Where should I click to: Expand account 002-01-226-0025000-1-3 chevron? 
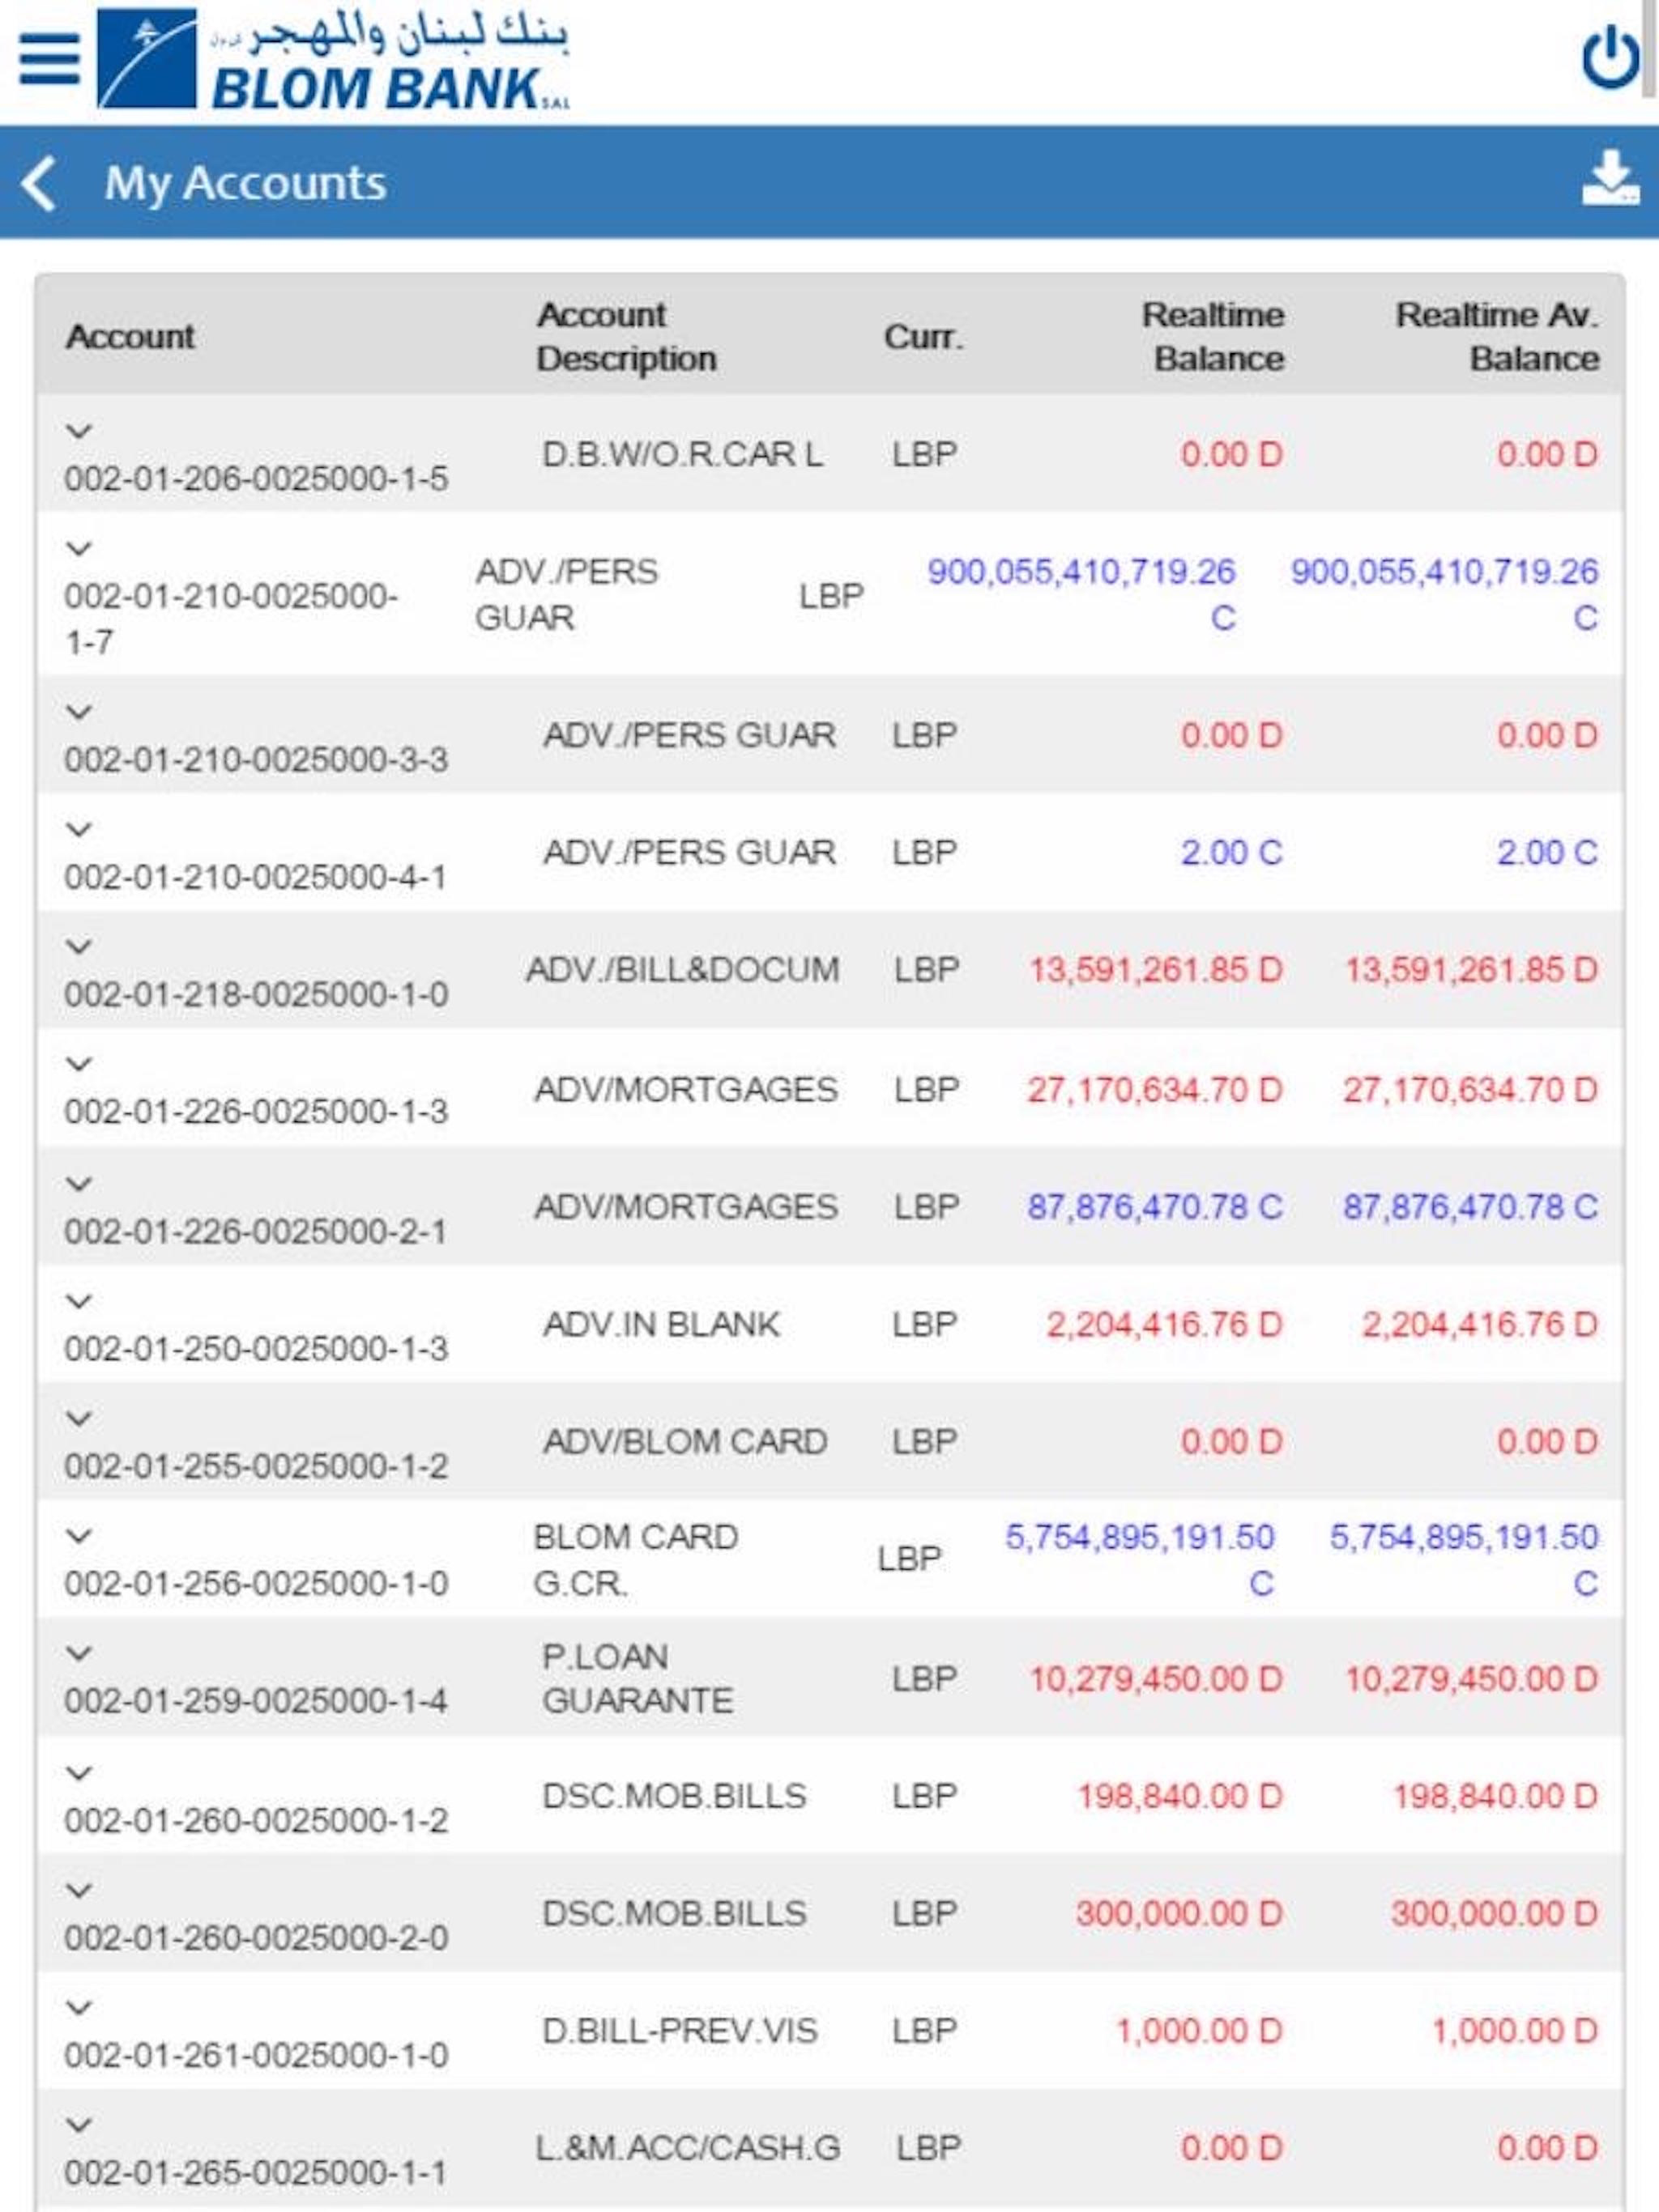[x=79, y=1063]
